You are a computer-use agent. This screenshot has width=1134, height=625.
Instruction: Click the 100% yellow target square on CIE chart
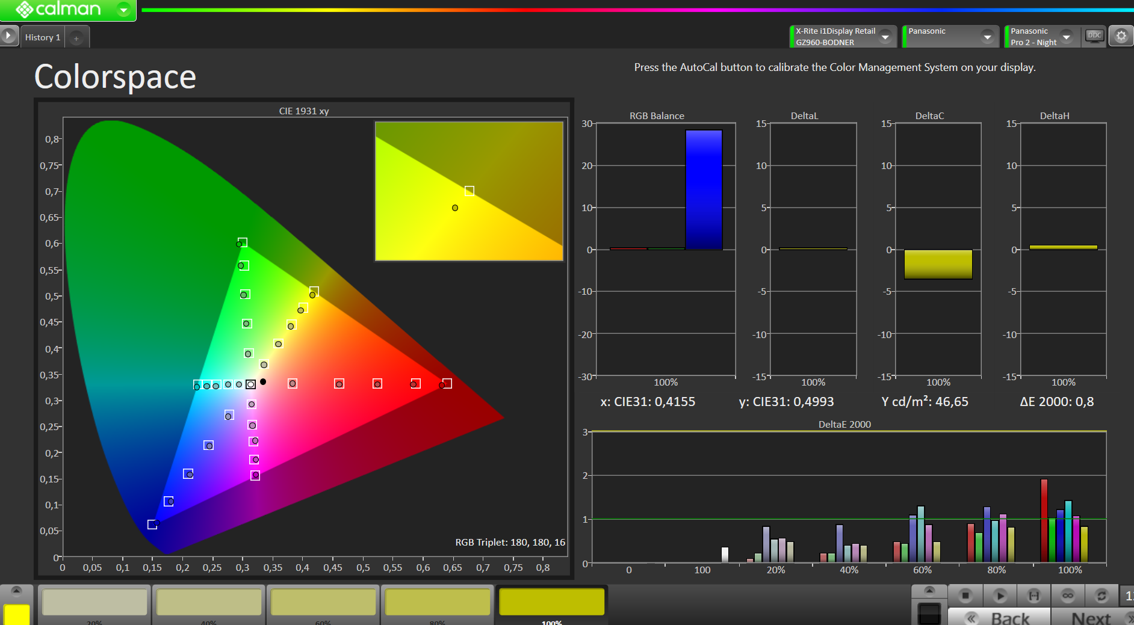tap(314, 292)
